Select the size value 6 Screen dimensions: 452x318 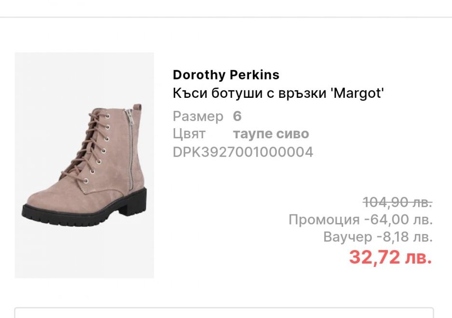(x=237, y=117)
